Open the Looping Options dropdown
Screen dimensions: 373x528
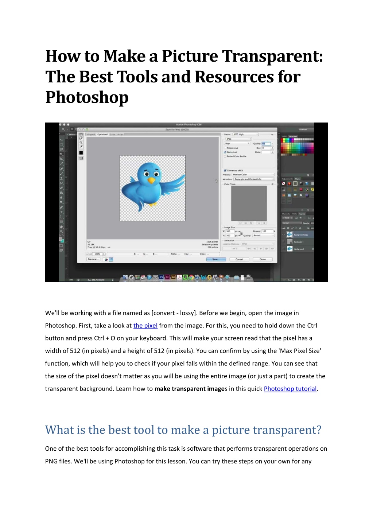257,244
